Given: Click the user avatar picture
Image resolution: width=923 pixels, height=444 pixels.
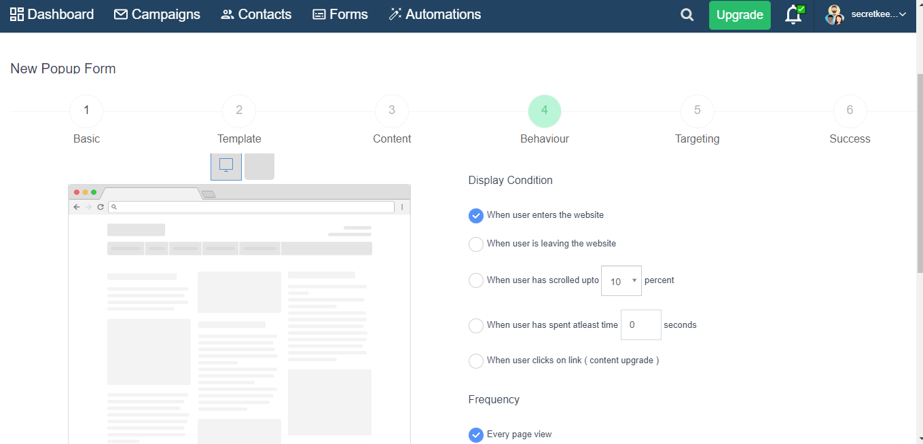Looking at the screenshot, I should click(835, 15).
